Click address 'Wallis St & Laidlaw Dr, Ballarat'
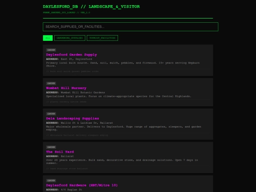Screen dimensions: 256x192 pos(87,123)
